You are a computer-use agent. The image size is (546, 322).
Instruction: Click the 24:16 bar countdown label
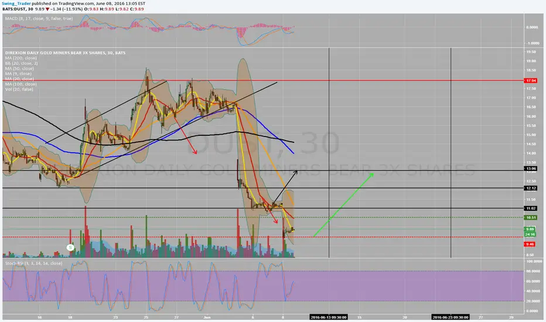pos(530,234)
